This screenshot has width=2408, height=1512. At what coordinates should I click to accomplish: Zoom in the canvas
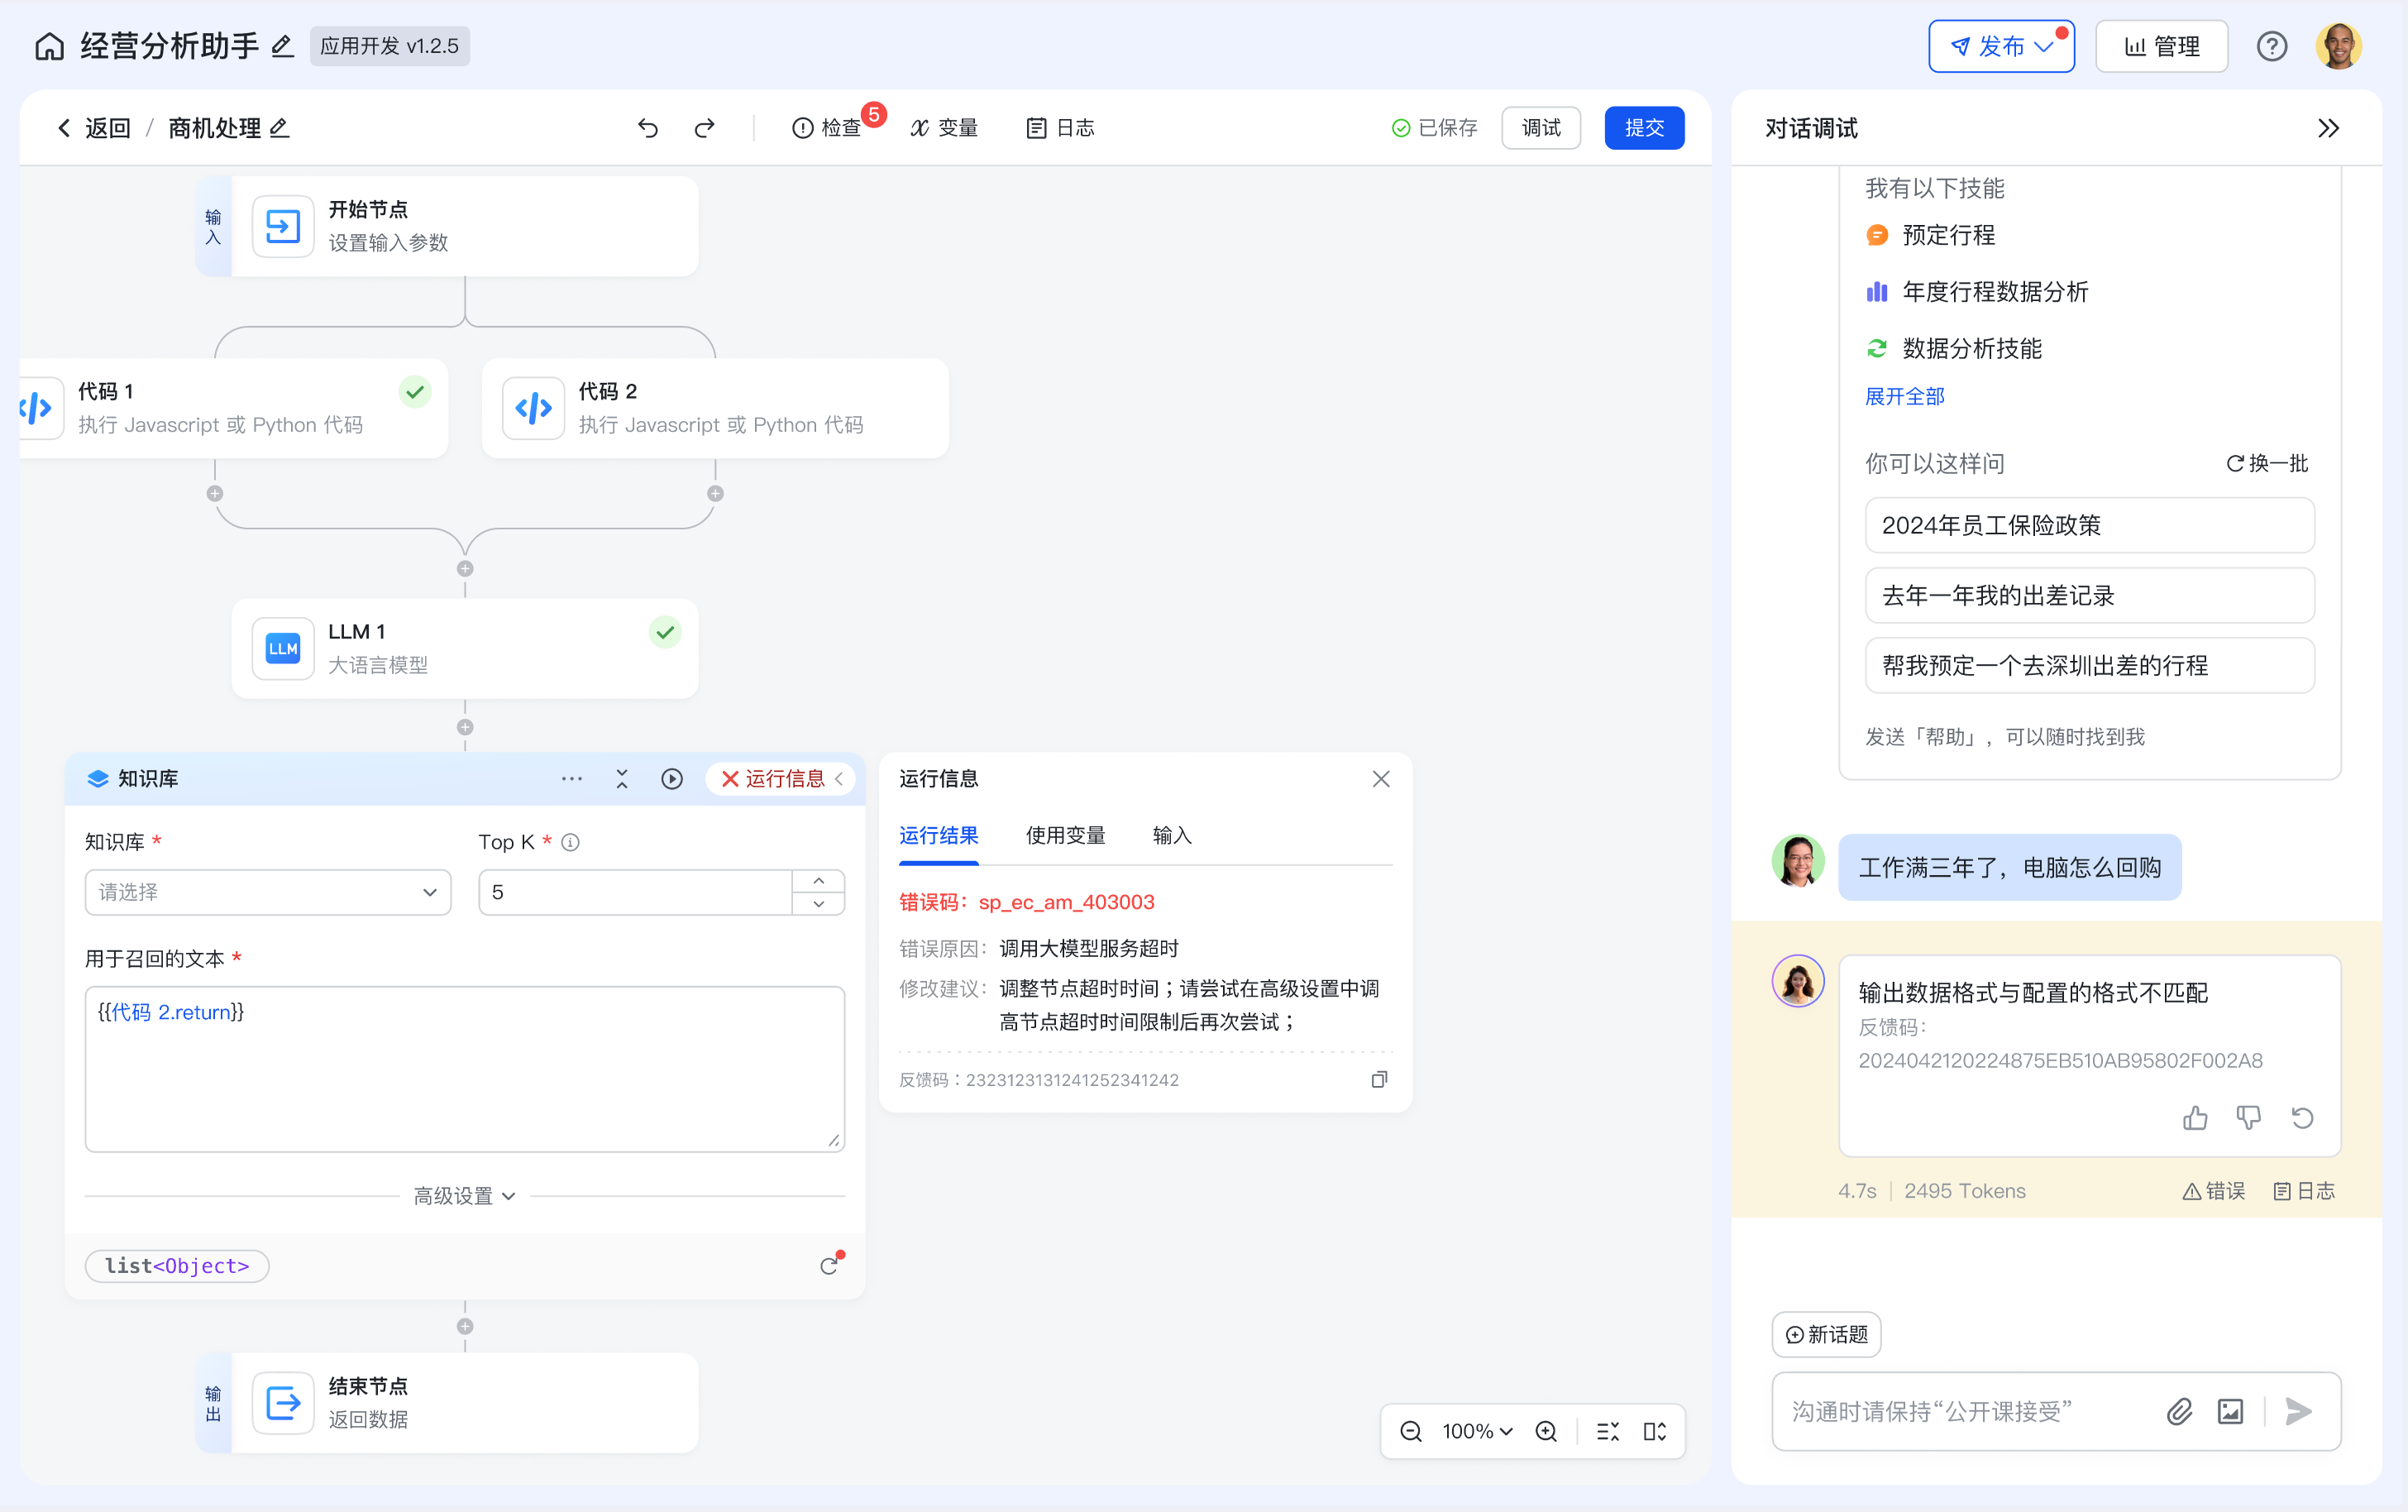[1546, 1431]
